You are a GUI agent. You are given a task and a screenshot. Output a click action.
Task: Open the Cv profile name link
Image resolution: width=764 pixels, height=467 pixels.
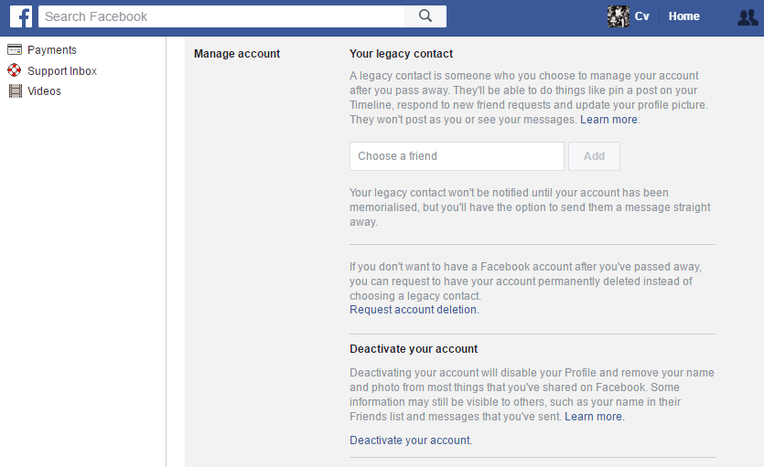641,16
